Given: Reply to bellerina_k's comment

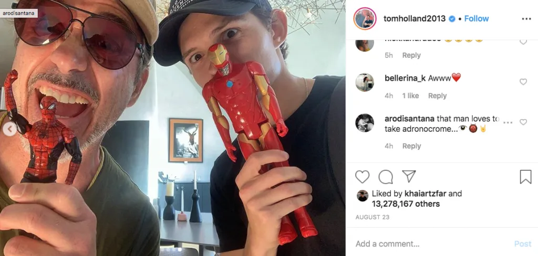Looking at the screenshot, I should point(437,96).
